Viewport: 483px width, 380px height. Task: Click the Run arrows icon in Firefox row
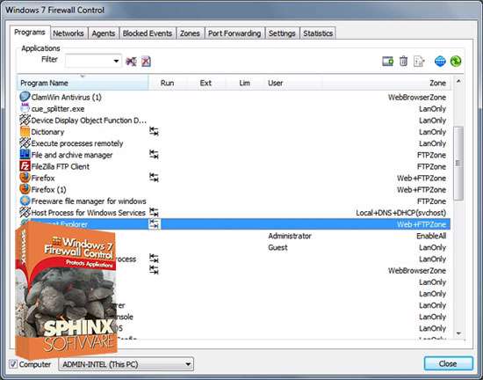click(154, 178)
